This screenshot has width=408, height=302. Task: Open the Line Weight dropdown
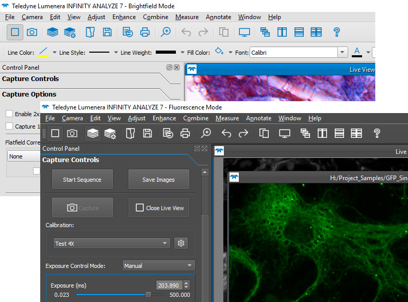click(x=183, y=53)
